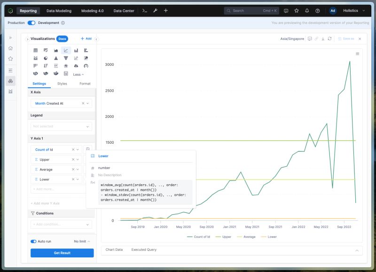This screenshot has height=272, width=376.
Task: Expand the Average field options chevron
Action: pyautogui.click(x=78, y=170)
